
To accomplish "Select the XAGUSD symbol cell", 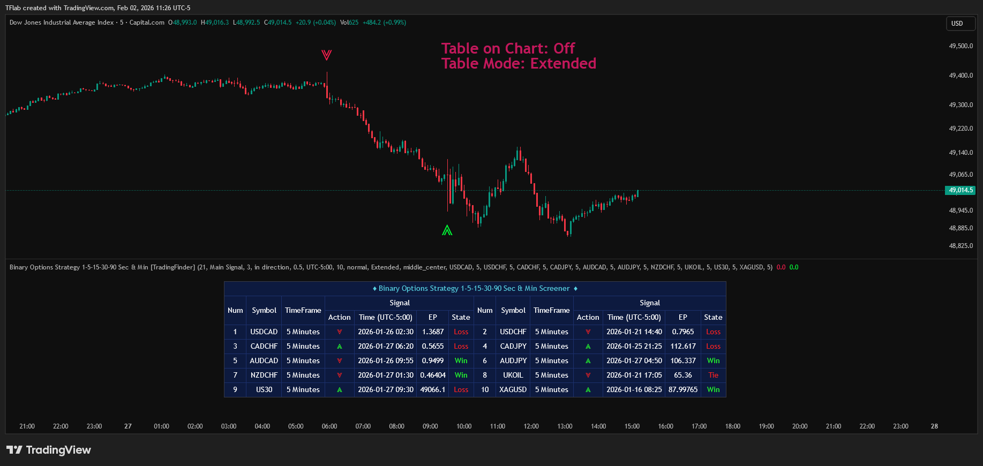I will pos(513,390).
